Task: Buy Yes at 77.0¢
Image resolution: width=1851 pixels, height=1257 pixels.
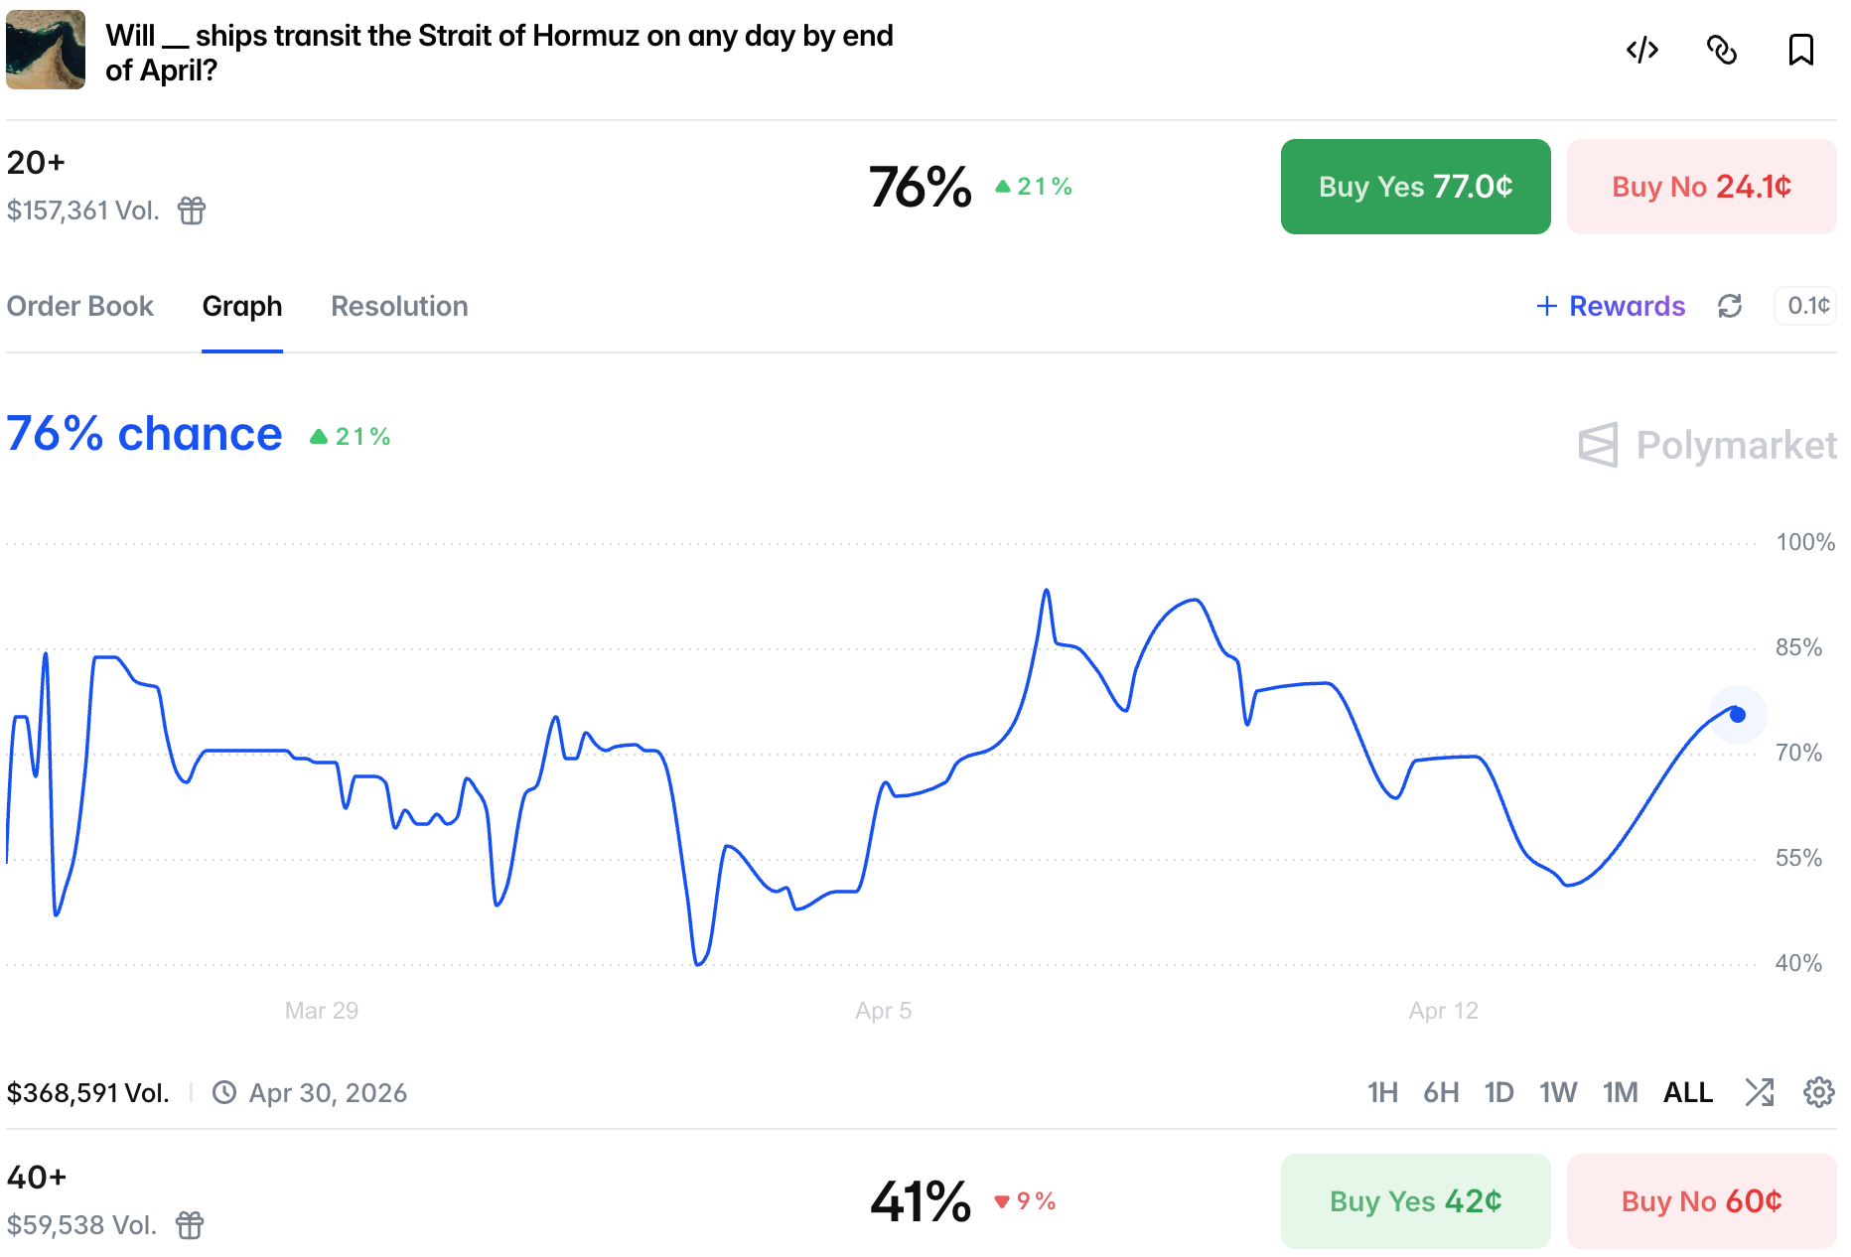Action: pyautogui.click(x=1415, y=187)
